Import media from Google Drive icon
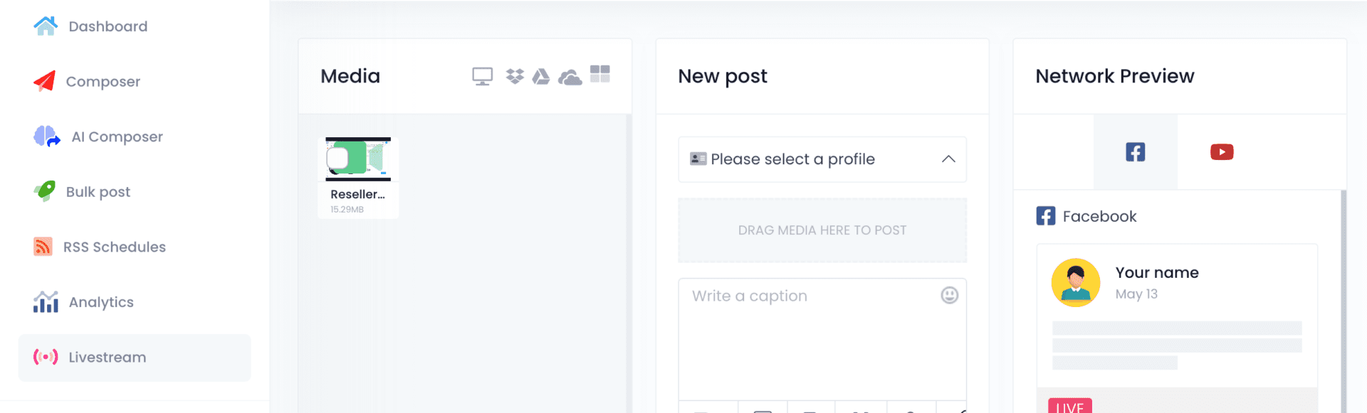The image size is (1367, 413). click(541, 76)
